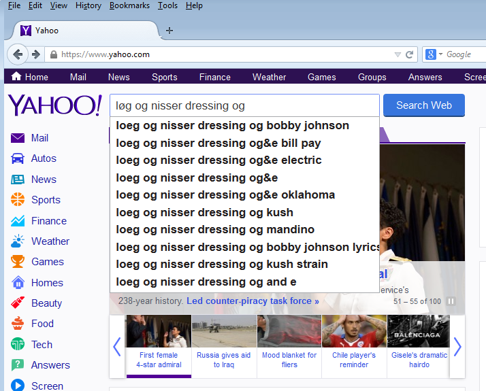The width and height of the screenshot is (486, 391).
Task: Open 'Russia gives aid to Iraq' thumbnail
Action: pyautogui.click(x=224, y=346)
